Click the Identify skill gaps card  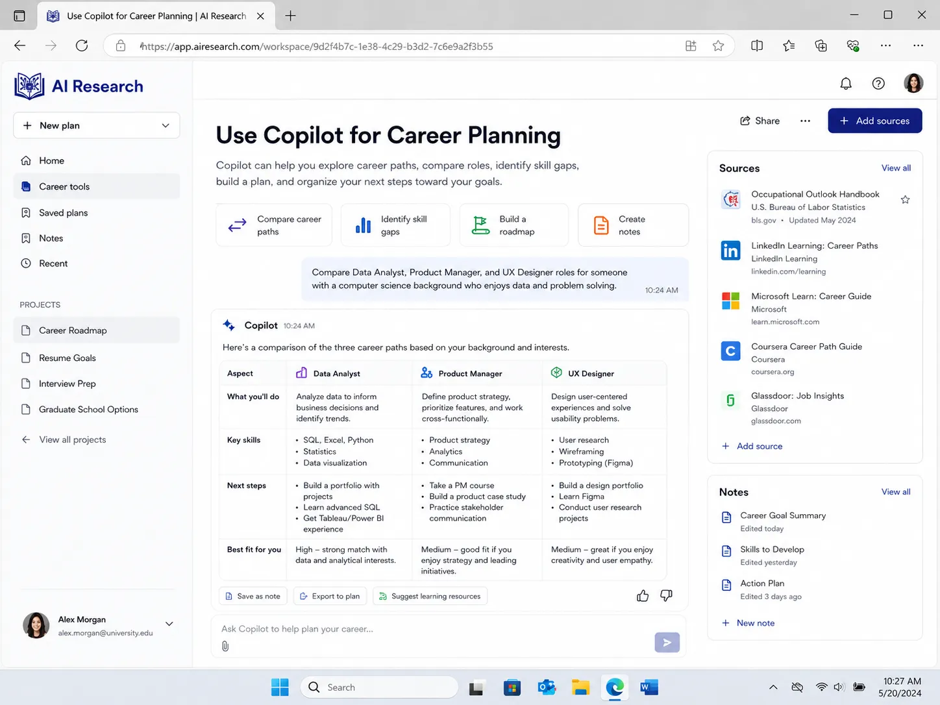point(395,225)
